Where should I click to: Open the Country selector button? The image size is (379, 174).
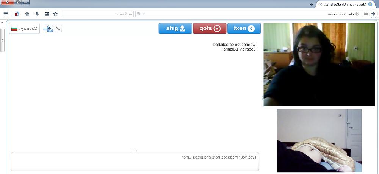24,29
